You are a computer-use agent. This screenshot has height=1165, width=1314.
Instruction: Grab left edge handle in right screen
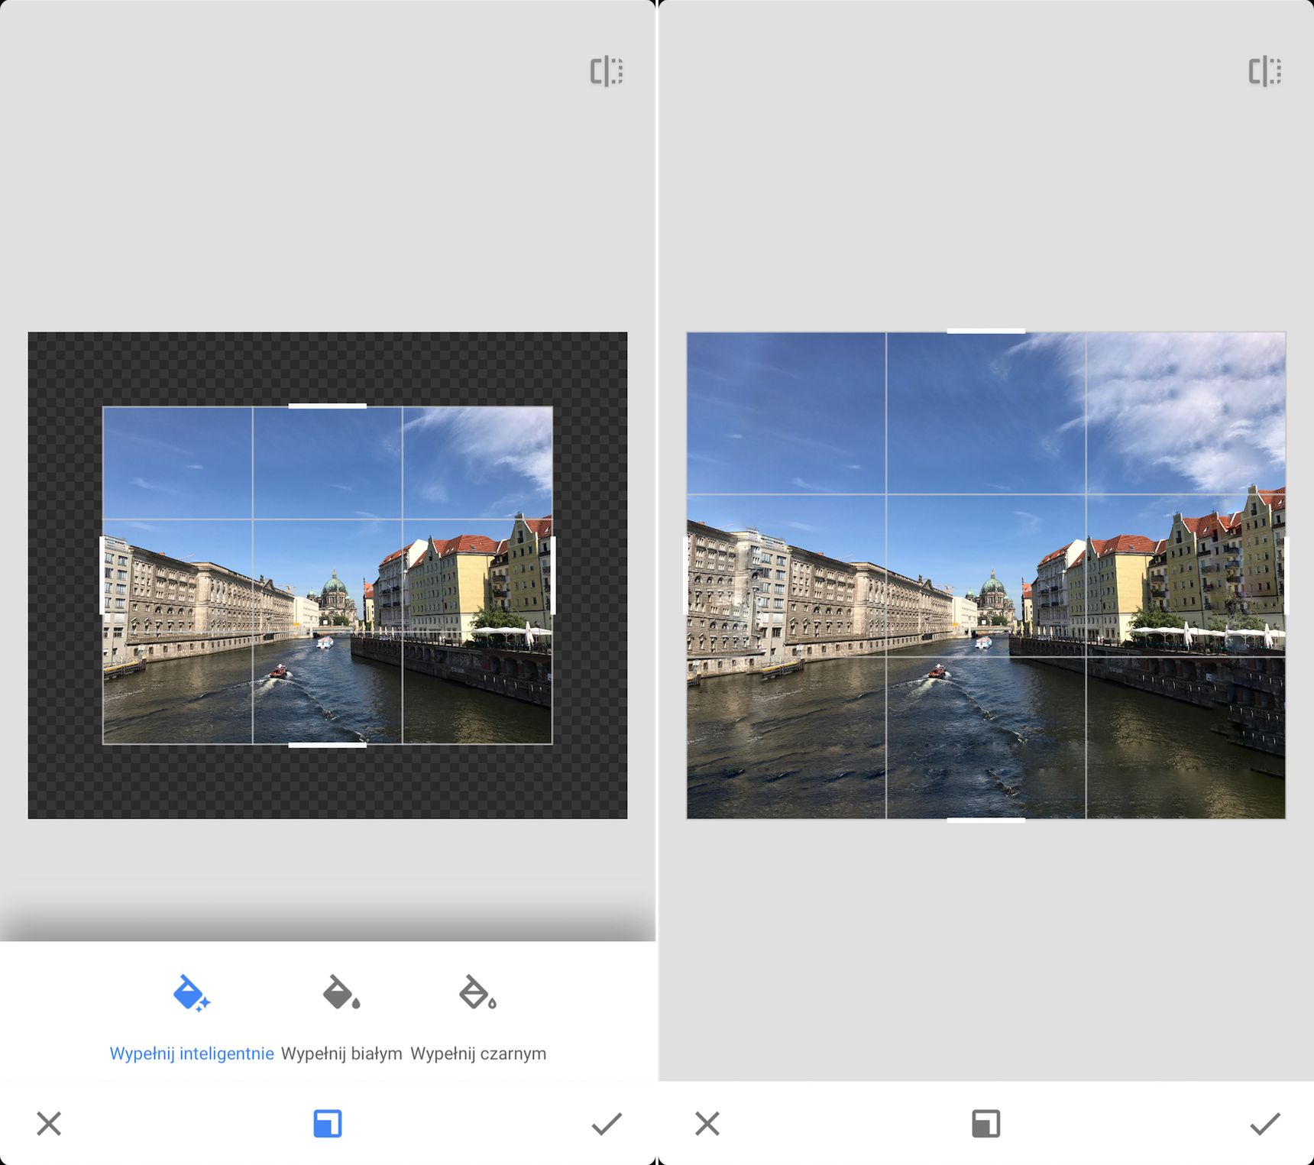(x=685, y=575)
